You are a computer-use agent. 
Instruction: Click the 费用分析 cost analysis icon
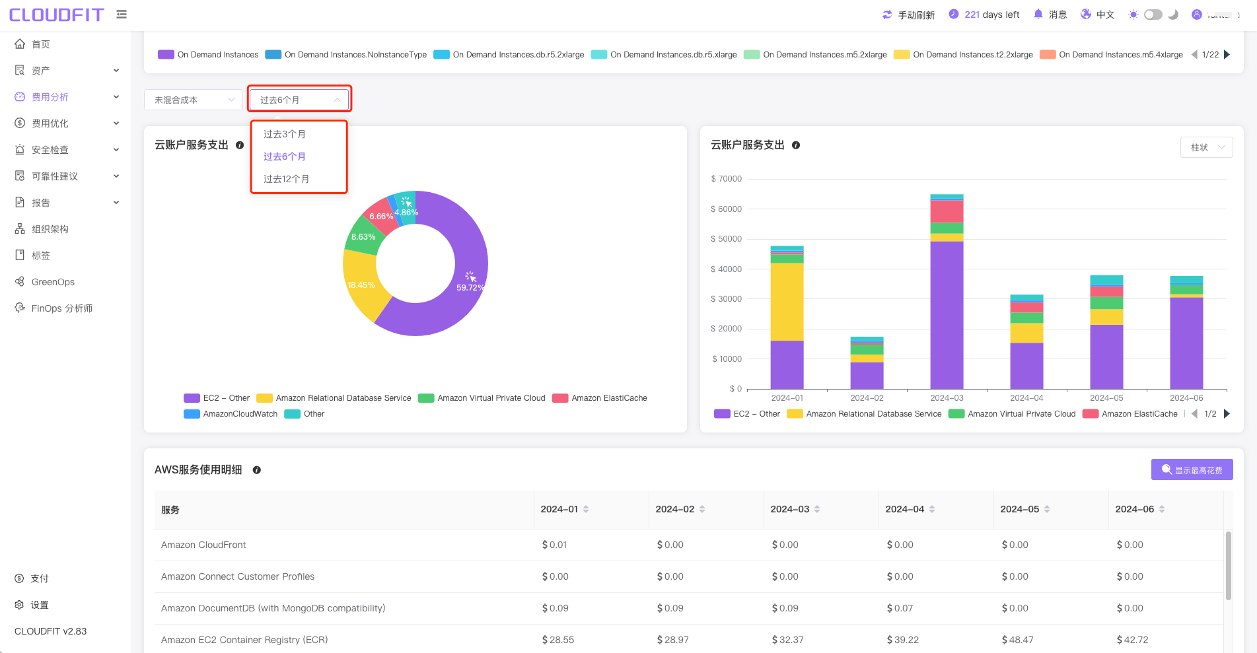click(x=20, y=96)
